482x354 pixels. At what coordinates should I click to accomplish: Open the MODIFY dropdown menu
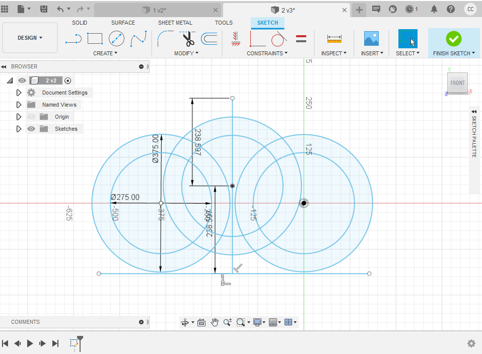(x=186, y=53)
